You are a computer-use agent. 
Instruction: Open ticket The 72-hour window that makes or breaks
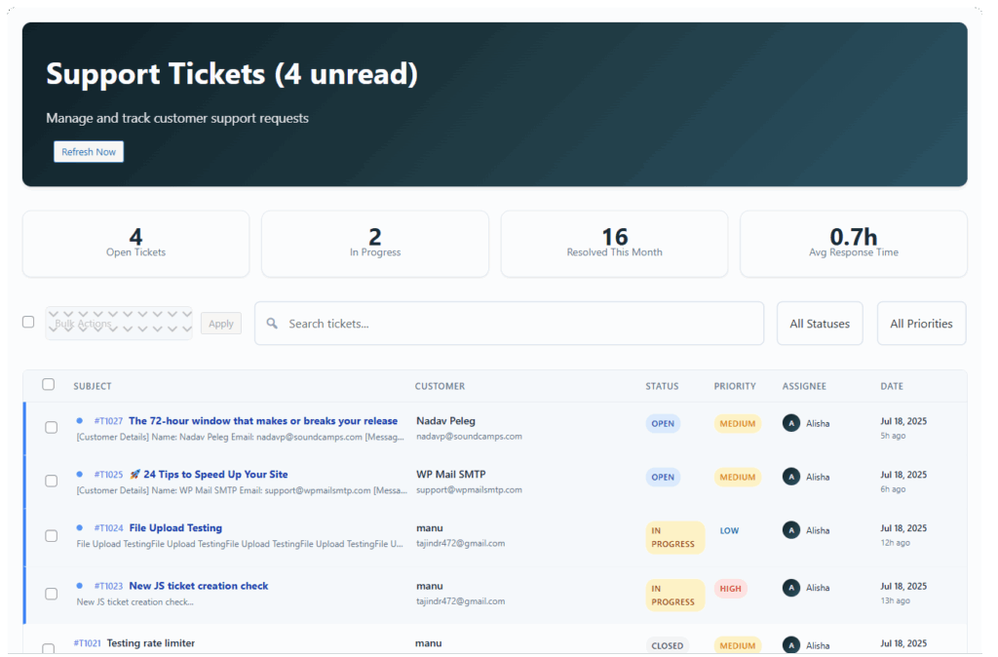click(263, 421)
